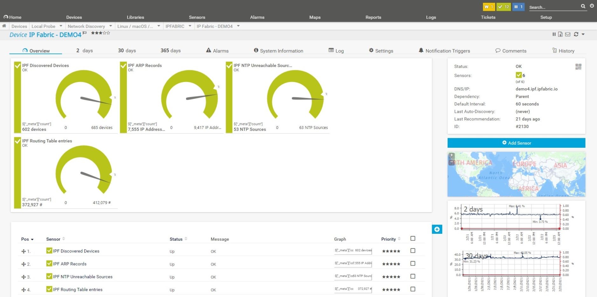This screenshot has height=297, width=597.
Task: Toggle the select-all checkbox in table header
Action: pyautogui.click(x=413, y=239)
